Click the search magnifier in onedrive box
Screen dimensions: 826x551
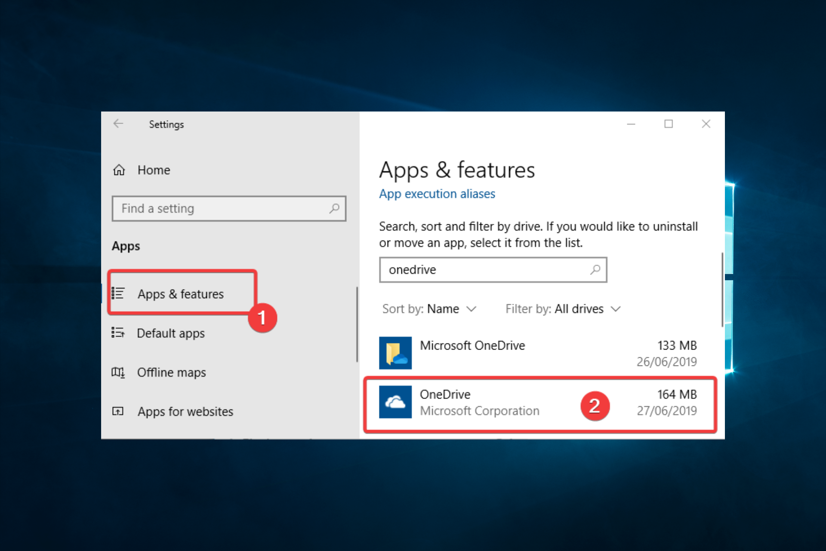(x=595, y=270)
